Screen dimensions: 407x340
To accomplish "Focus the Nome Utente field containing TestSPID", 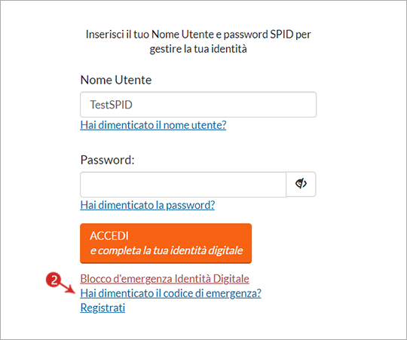I will pos(198,105).
